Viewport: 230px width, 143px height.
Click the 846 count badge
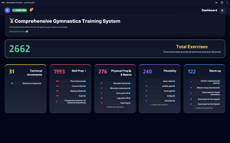57,81
